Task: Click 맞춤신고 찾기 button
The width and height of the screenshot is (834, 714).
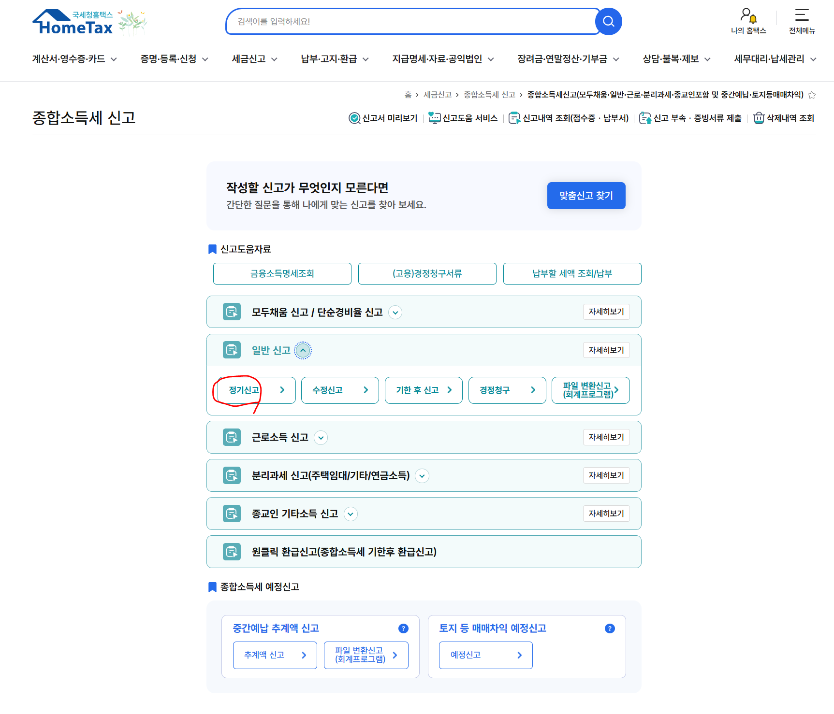Action: tap(586, 196)
